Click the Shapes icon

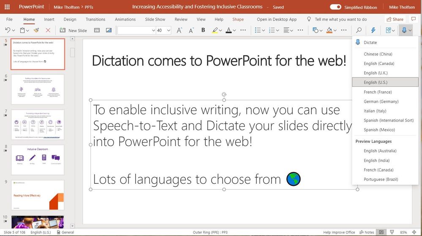click(x=315, y=30)
